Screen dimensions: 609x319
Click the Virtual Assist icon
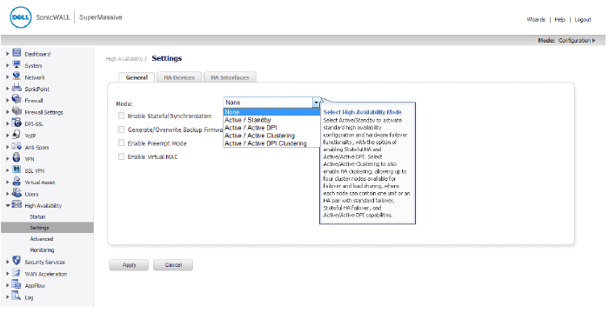click(x=17, y=182)
